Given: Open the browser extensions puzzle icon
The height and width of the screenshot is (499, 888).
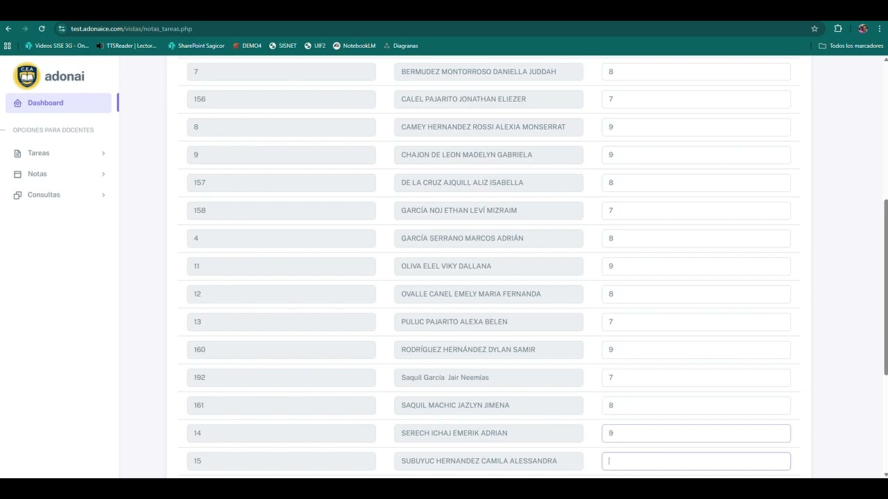Looking at the screenshot, I should click(838, 28).
